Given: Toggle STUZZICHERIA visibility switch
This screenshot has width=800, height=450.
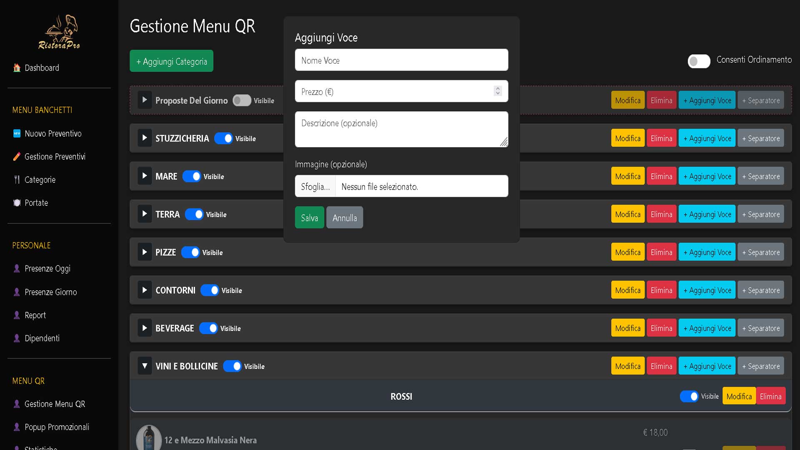Looking at the screenshot, I should 223,138.
